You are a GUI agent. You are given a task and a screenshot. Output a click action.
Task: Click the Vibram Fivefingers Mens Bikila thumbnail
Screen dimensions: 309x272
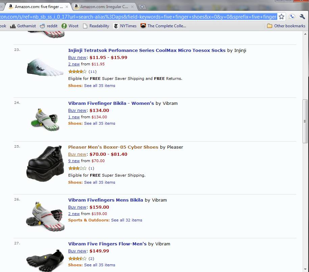[45, 215]
